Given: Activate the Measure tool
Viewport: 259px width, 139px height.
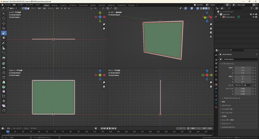Looking at the screenshot, I should point(4,48).
